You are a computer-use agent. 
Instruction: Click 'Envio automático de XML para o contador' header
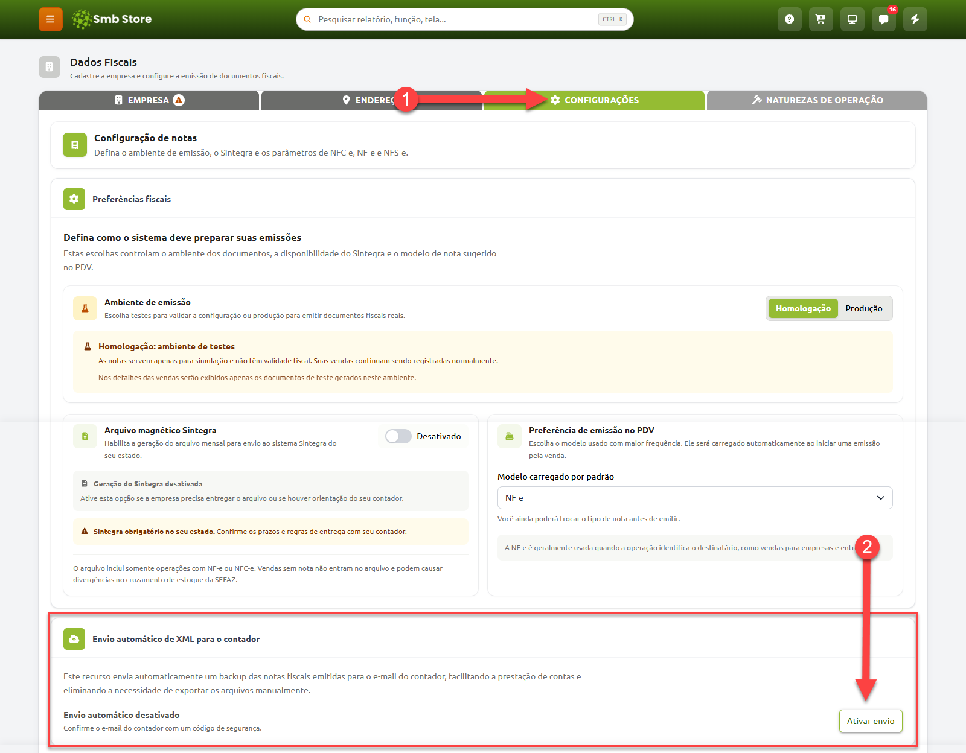(x=176, y=639)
